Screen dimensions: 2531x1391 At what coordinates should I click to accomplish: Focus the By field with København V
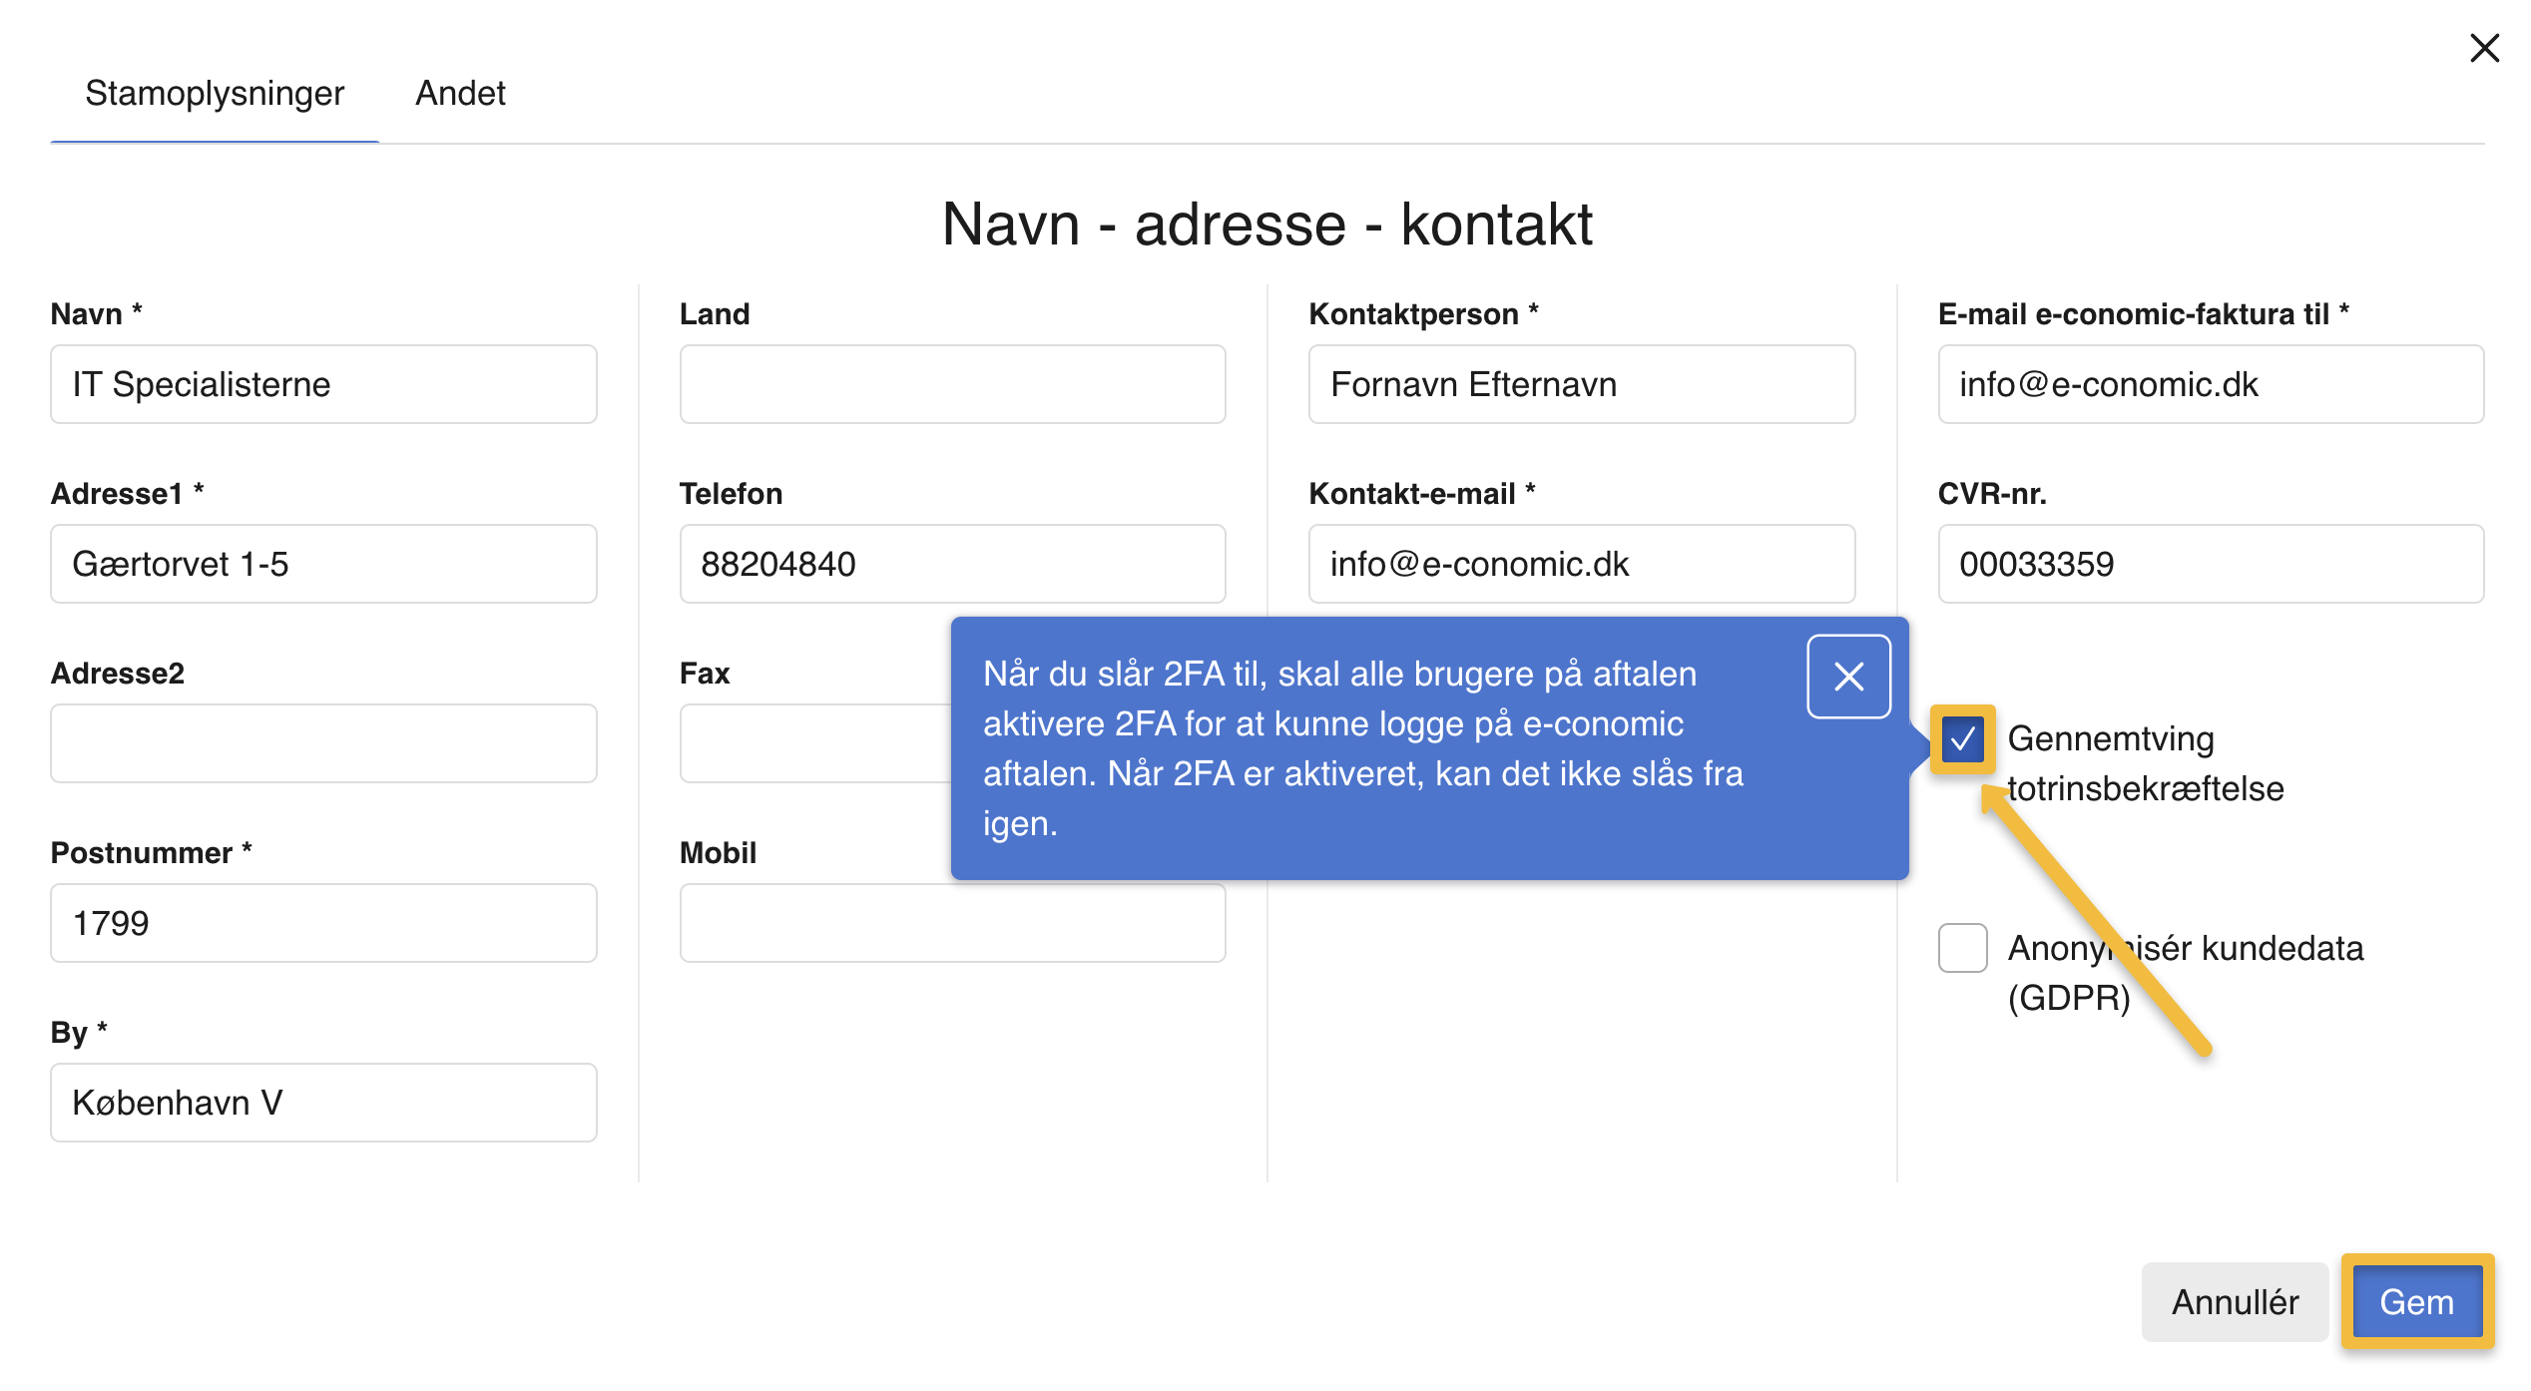coord(323,1103)
